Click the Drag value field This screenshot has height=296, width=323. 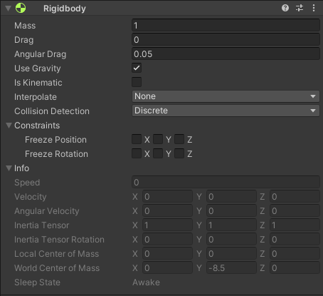tap(226, 39)
